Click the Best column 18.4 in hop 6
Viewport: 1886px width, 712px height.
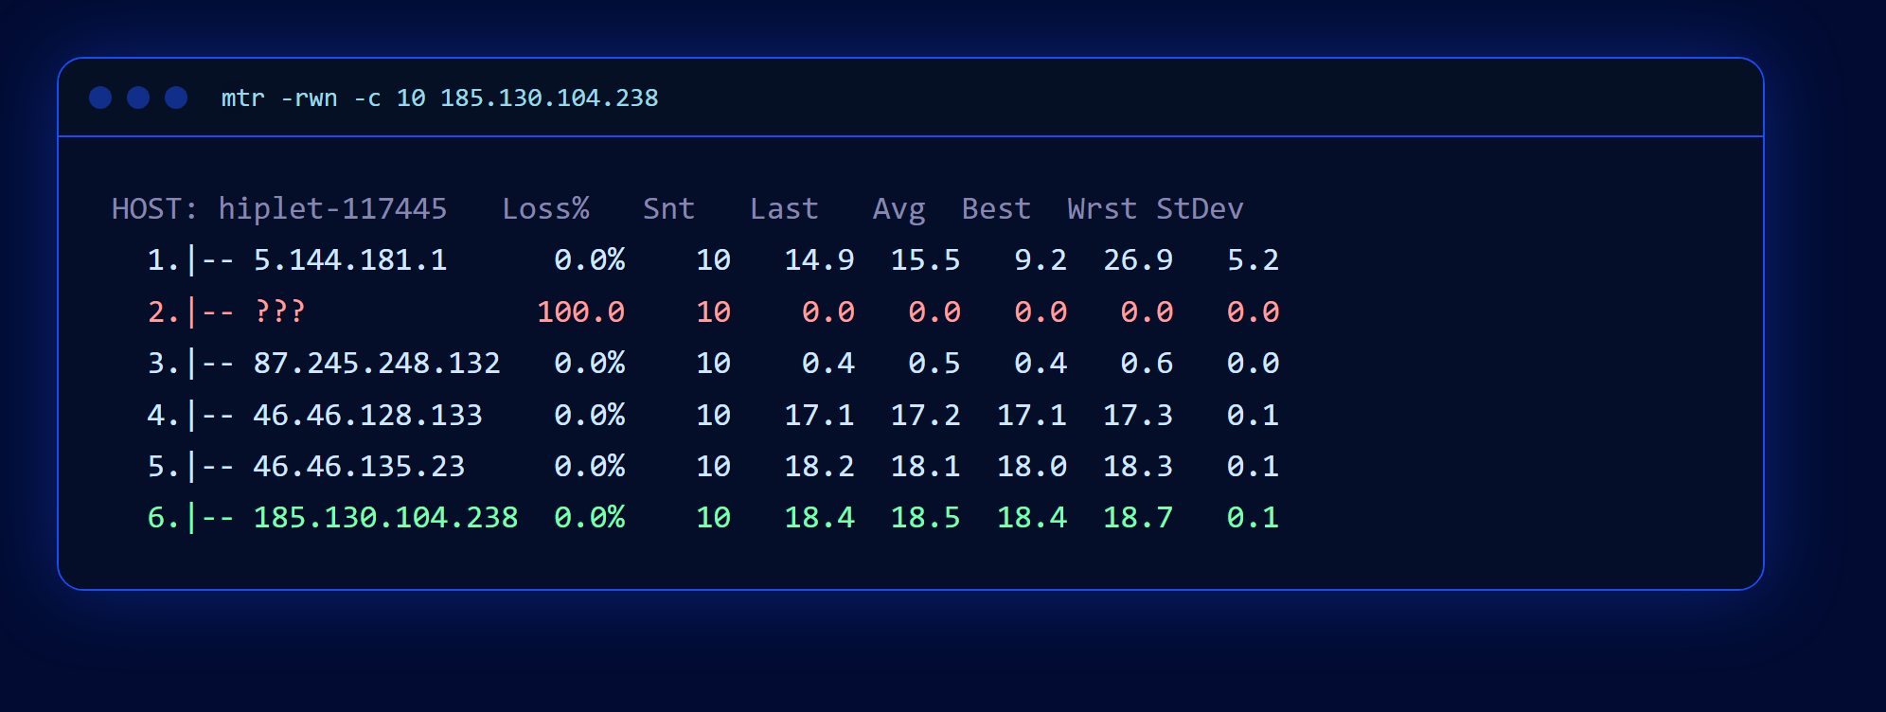tap(1032, 518)
